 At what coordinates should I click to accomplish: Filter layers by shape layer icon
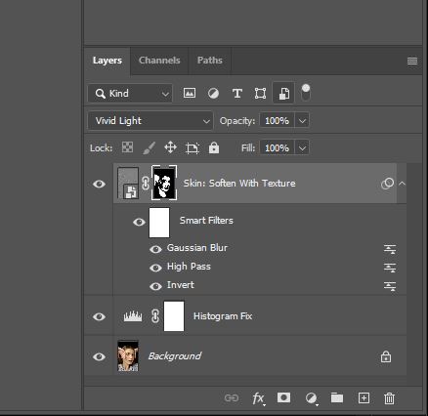point(260,94)
